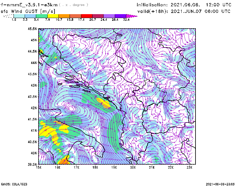241x186 pixels.
Task: Click the dashed white legend arrow tip
Action: pyautogui.click(x=8, y=16)
